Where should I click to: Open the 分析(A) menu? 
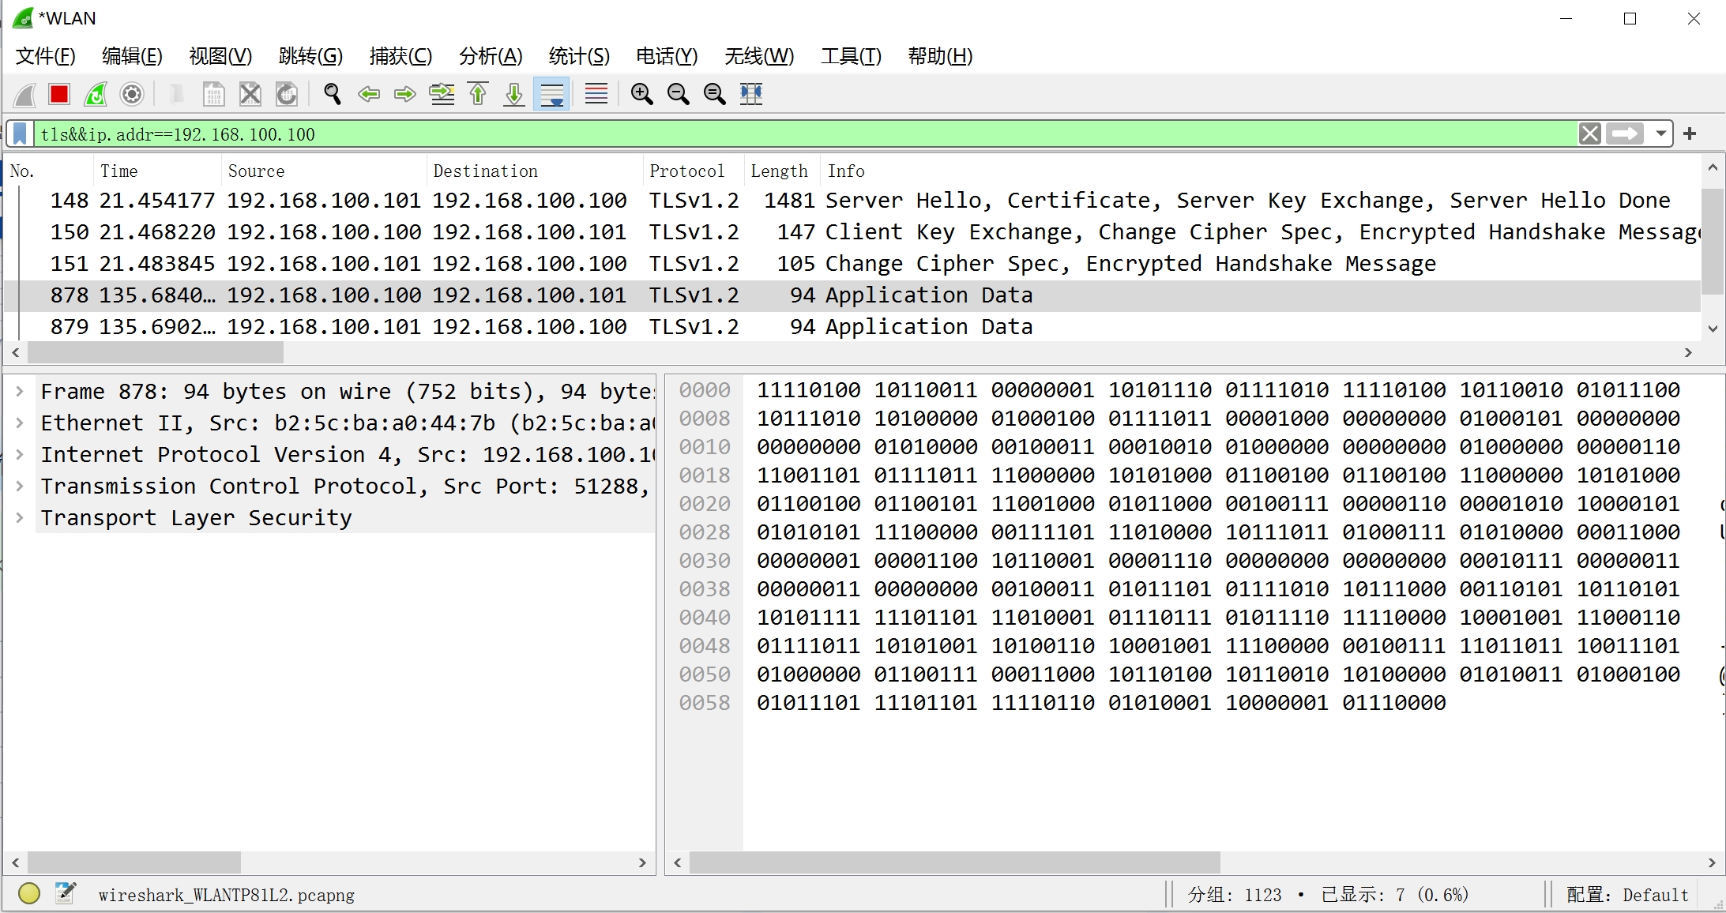[490, 56]
